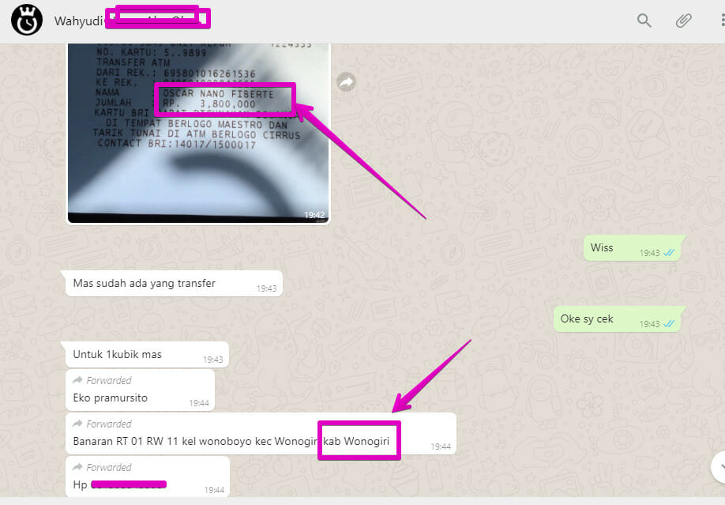Image resolution: width=725 pixels, height=505 pixels.
Task: Select the "Wiss" sent message bubble
Action: 602,247
